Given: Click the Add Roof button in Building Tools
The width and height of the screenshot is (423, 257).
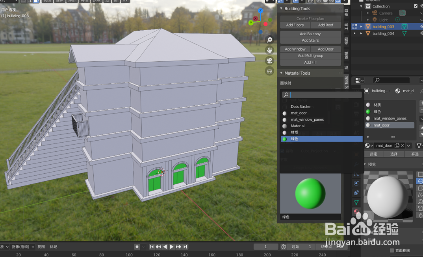Looking at the screenshot, I should coord(326,25).
